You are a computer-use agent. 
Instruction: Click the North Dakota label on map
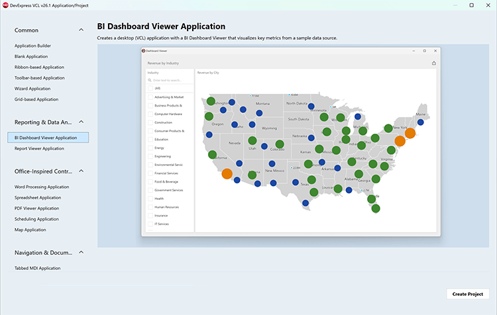click(x=297, y=103)
